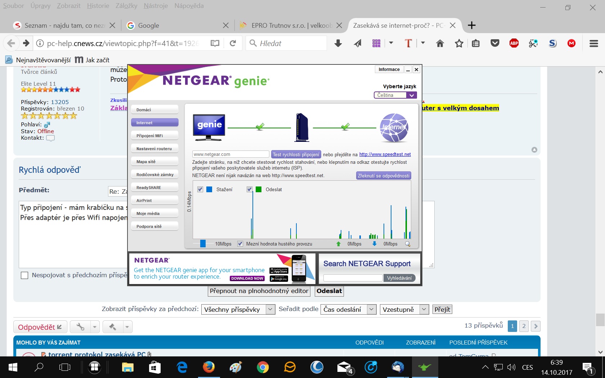Uncheck the Stažení checkbox
The image size is (605, 378).
coord(200,189)
